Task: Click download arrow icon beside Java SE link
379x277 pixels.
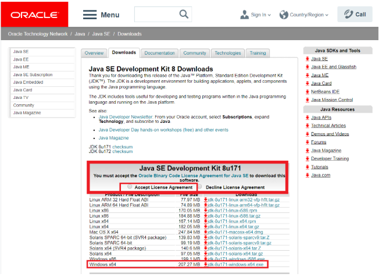Action: [x=308, y=59]
